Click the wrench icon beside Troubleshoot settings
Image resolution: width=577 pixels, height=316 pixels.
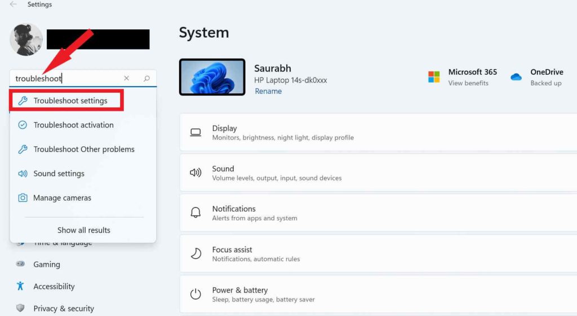pos(23,101)
